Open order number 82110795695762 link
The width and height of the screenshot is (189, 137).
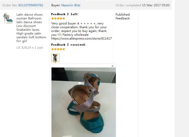point(31,5)
